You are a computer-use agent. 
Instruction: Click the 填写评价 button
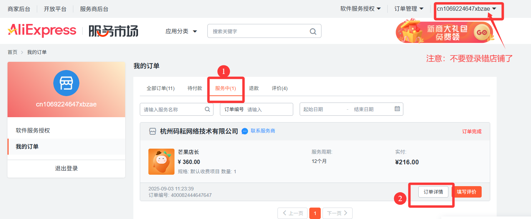[x=466, y=192]
